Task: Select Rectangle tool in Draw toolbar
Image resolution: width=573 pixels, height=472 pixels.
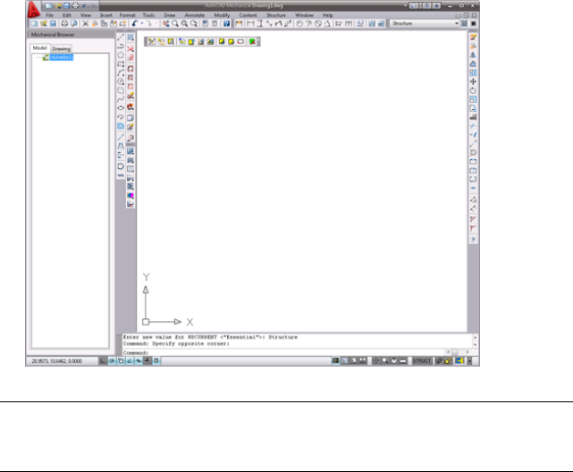Action: [121, 64]
